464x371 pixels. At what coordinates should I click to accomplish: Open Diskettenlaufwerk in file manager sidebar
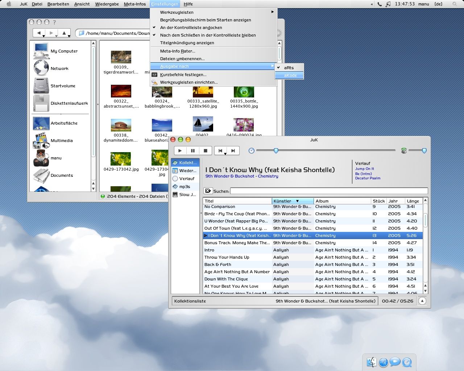(x=61, y=103)
